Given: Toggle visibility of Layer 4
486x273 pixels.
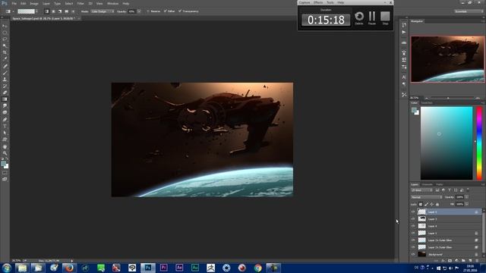Looking at the screenshot, I should (413, 226).
